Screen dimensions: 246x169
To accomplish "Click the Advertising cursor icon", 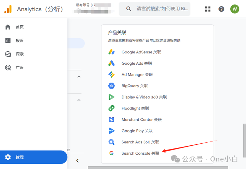I will pyautogui.click(x=8, y=67).
